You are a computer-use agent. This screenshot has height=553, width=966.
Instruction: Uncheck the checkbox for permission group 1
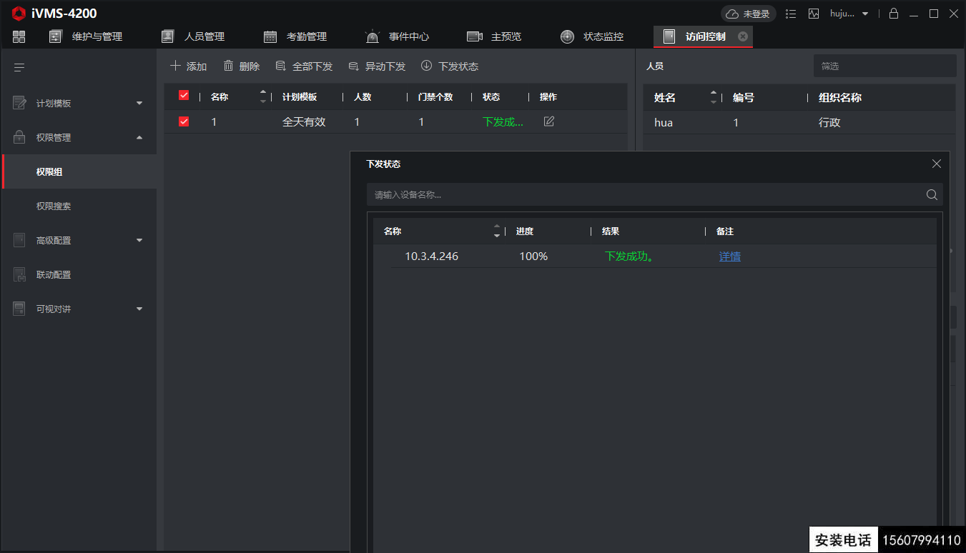coord(184,121)
